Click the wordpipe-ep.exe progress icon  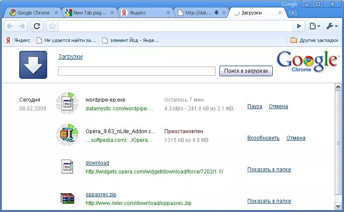coord(67,103)
